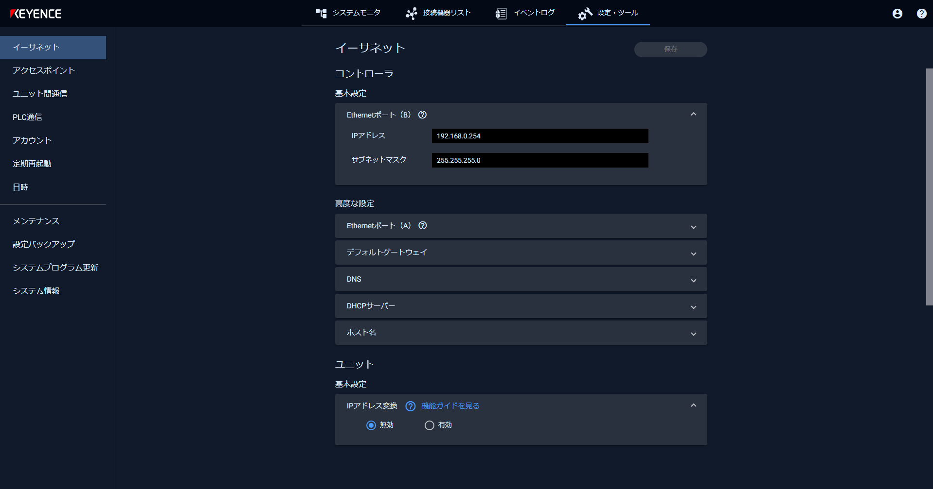Select the 接続機器リスト network icon
This screenshot has width=933, height=489.
412,13
